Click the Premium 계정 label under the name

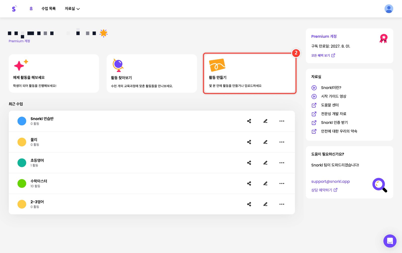click(x=19, y=41)
